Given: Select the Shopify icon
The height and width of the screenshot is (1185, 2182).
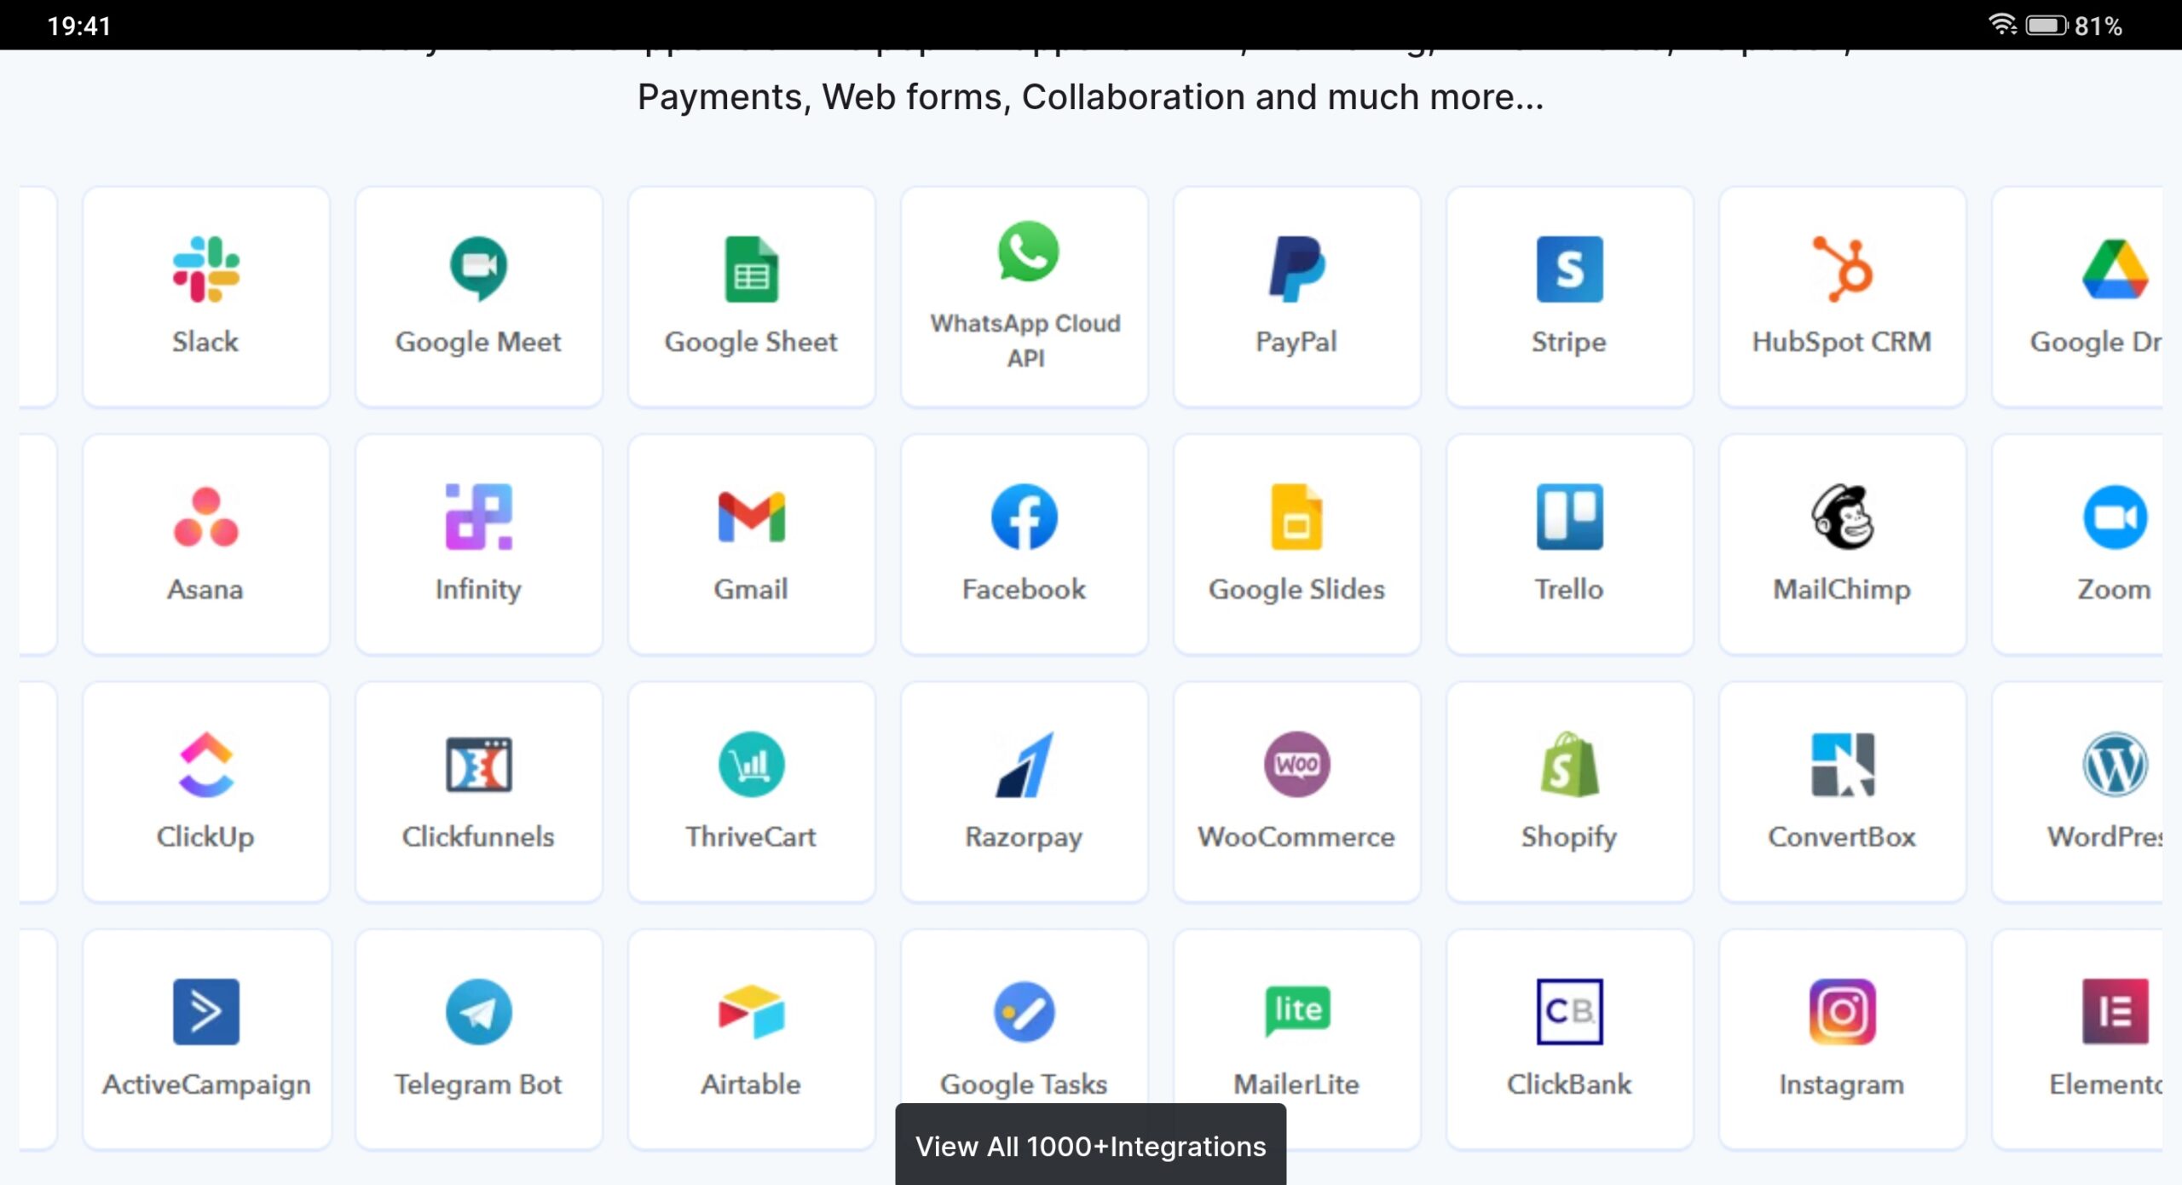Looking at the screenshot, I should [x=1569, y=764].
